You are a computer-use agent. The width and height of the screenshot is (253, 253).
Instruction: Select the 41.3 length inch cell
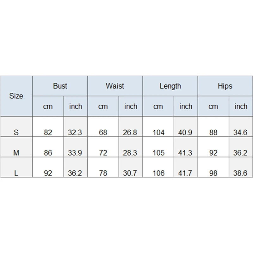186,153
